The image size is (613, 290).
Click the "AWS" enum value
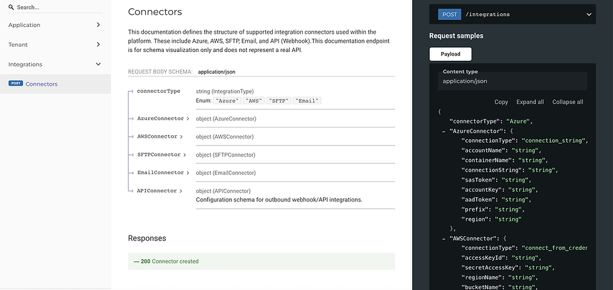(x=254, y=101)
